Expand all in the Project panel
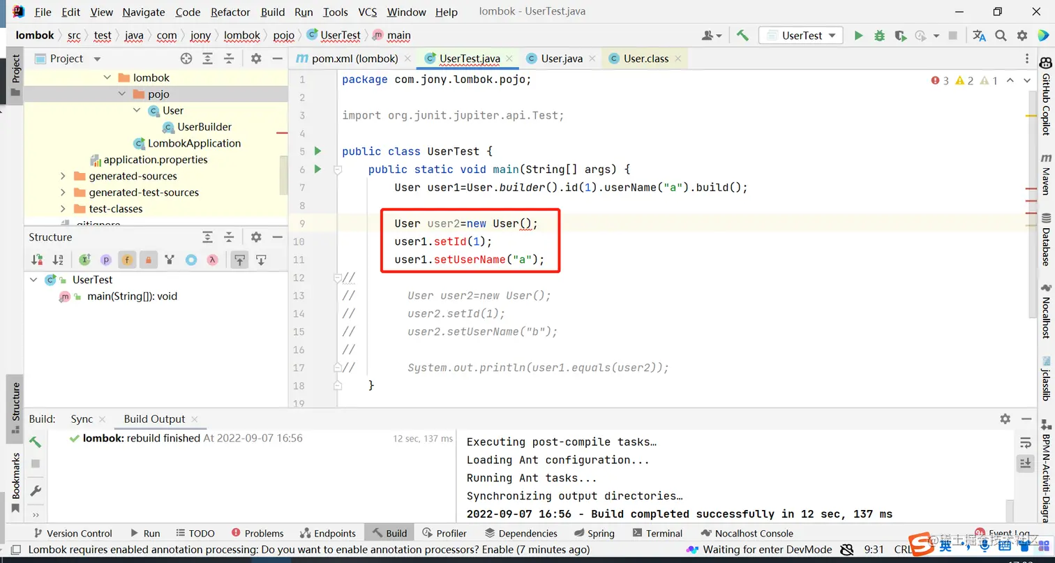1055x563 pixels. 207,59
